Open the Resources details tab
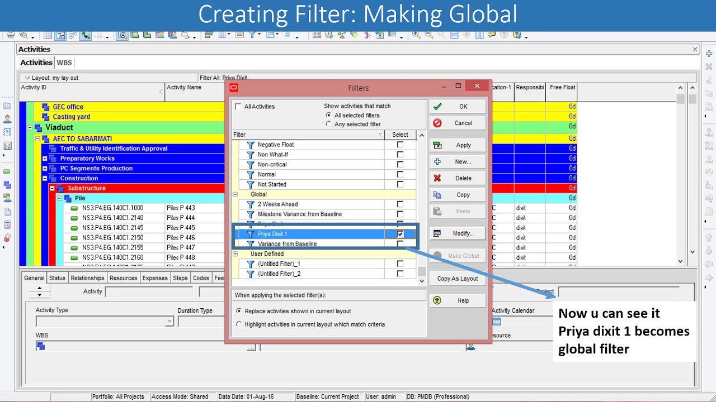 123,278
